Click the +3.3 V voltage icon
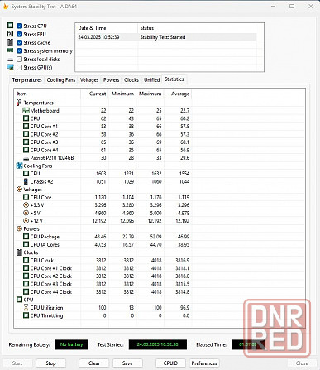The image size is (320, 370). 26,205
